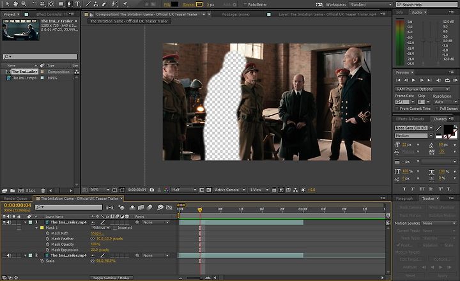Check the Inverted box for Mask 1
The image size is (460, 281).
pos(115,227)
